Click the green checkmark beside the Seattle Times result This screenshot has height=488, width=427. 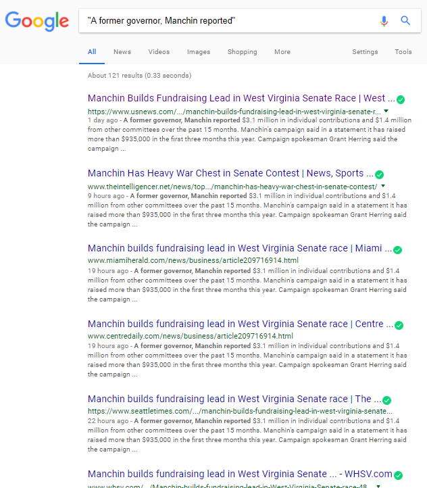coord(386,400)
